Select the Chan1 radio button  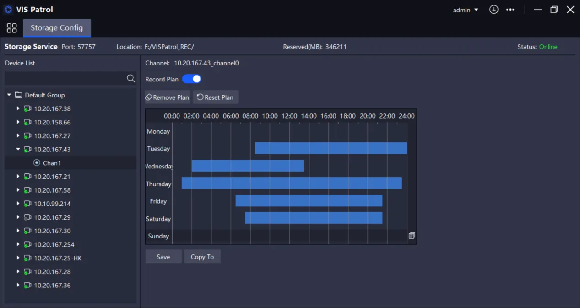[37, 163]
